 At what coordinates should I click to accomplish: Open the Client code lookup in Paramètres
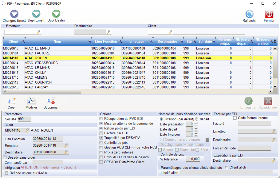pos(27,130)
